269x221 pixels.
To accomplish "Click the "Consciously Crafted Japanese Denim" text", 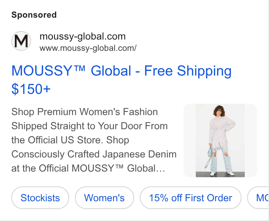I will click(94, 154).
